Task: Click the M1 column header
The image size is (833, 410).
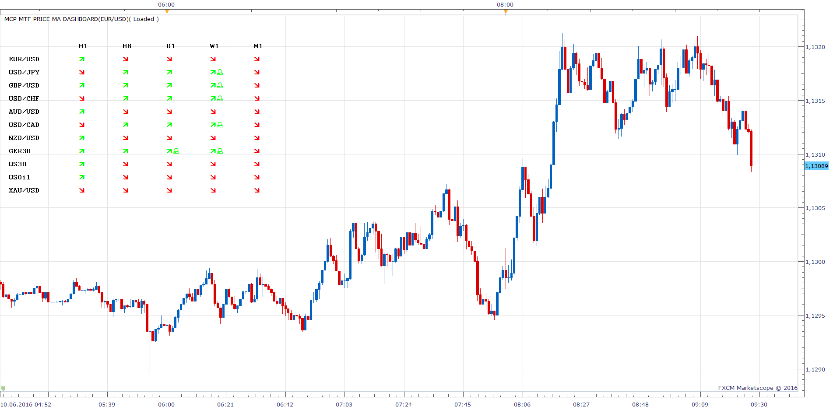Action: [258, 46]
